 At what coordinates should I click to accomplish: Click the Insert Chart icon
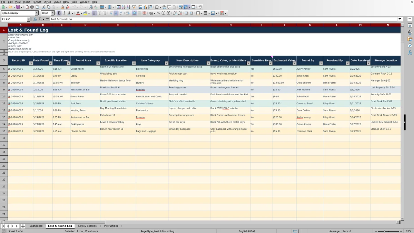pyautogui.click(x=145, y=7)
